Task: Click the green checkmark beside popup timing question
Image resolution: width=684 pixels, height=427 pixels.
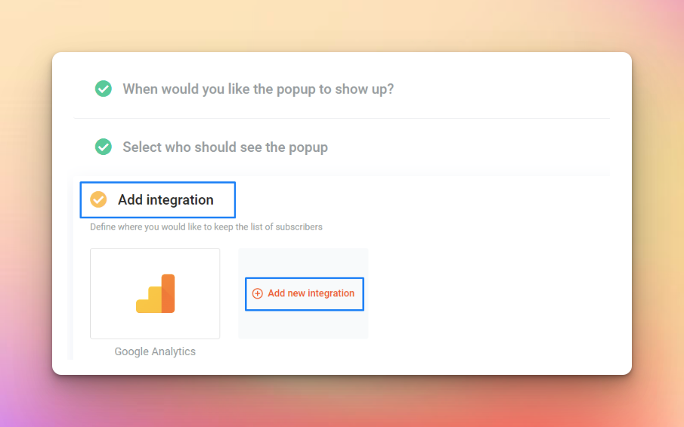Action: pos(104,88)
